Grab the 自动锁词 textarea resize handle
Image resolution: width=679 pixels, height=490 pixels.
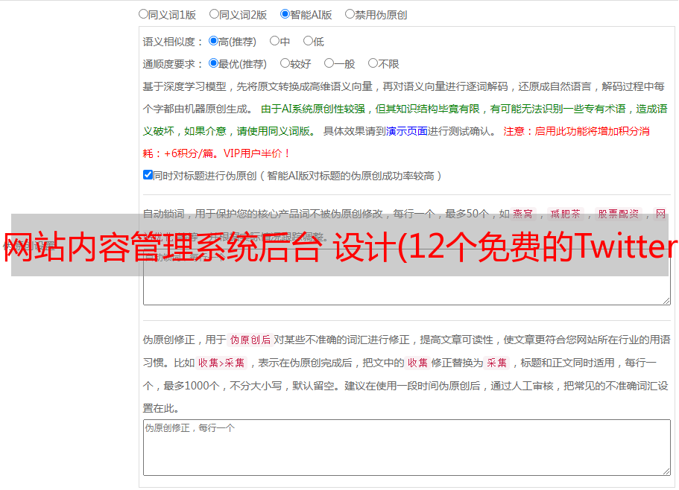point(666,301)
